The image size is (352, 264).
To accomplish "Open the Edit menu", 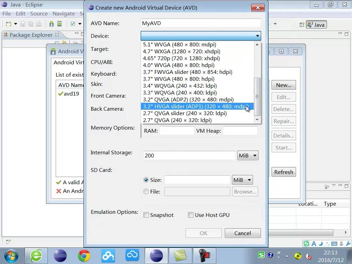I will (20, 14).
